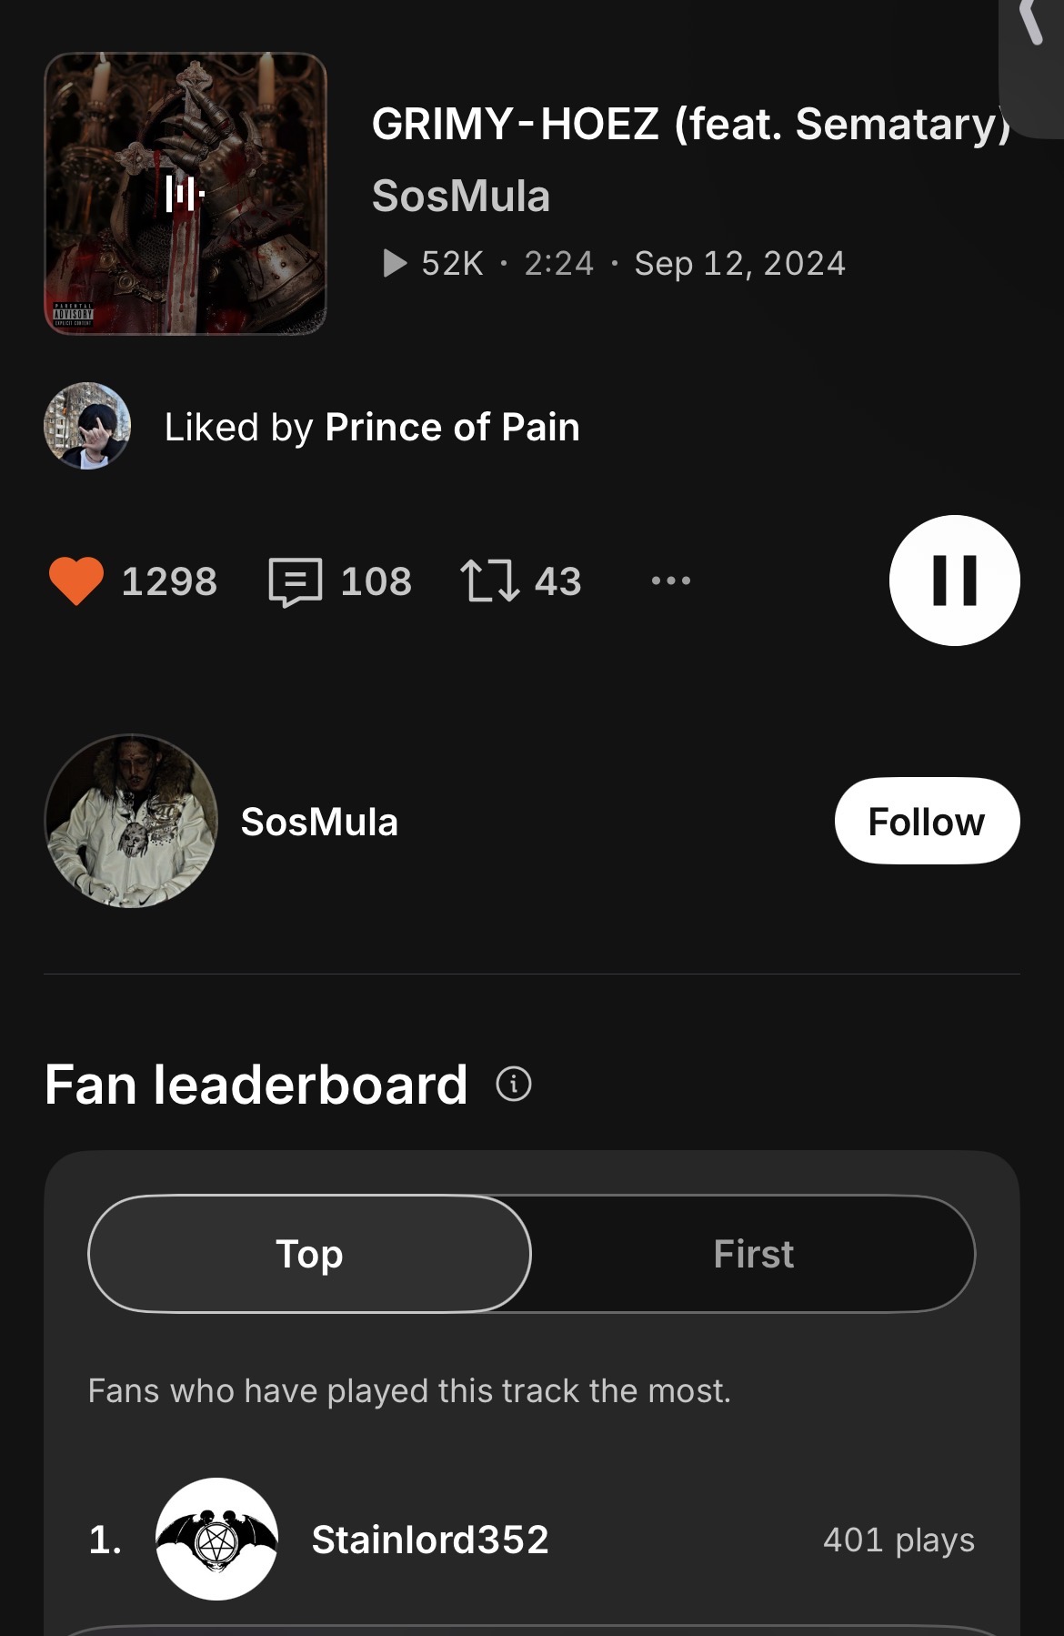Screen dimensions: 1064x1636
Task: Open the Stainlord352 username link
Action: point(430,1540)
